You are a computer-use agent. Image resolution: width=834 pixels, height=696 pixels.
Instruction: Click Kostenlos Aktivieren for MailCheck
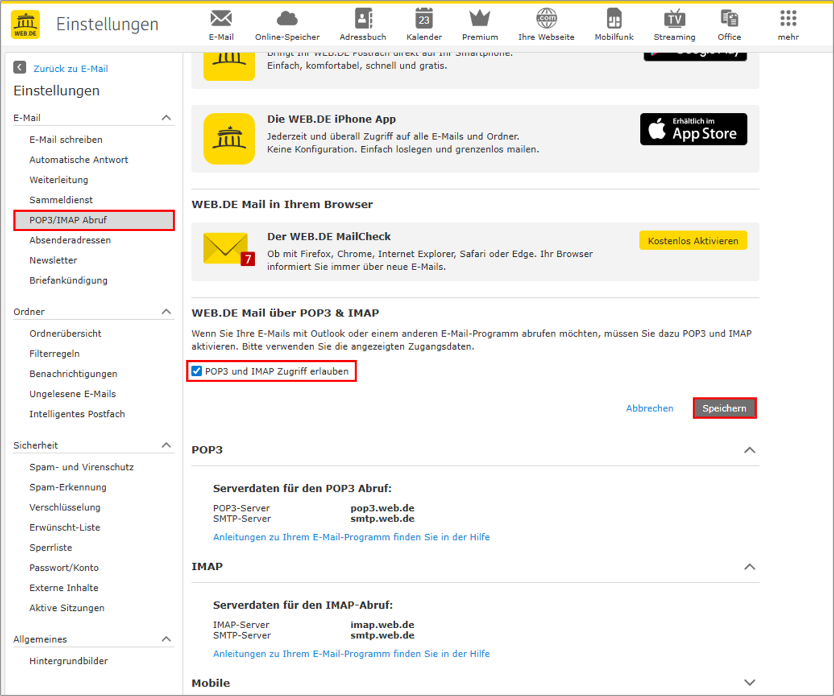point(693,241)
